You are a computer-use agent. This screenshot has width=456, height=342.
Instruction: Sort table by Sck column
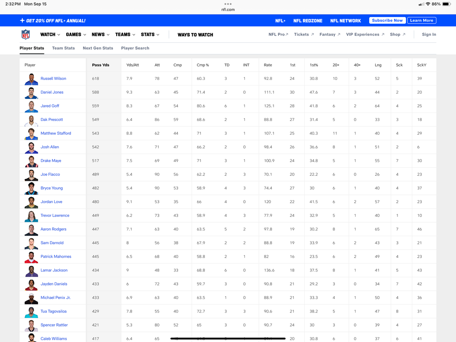tap(399, 65)
